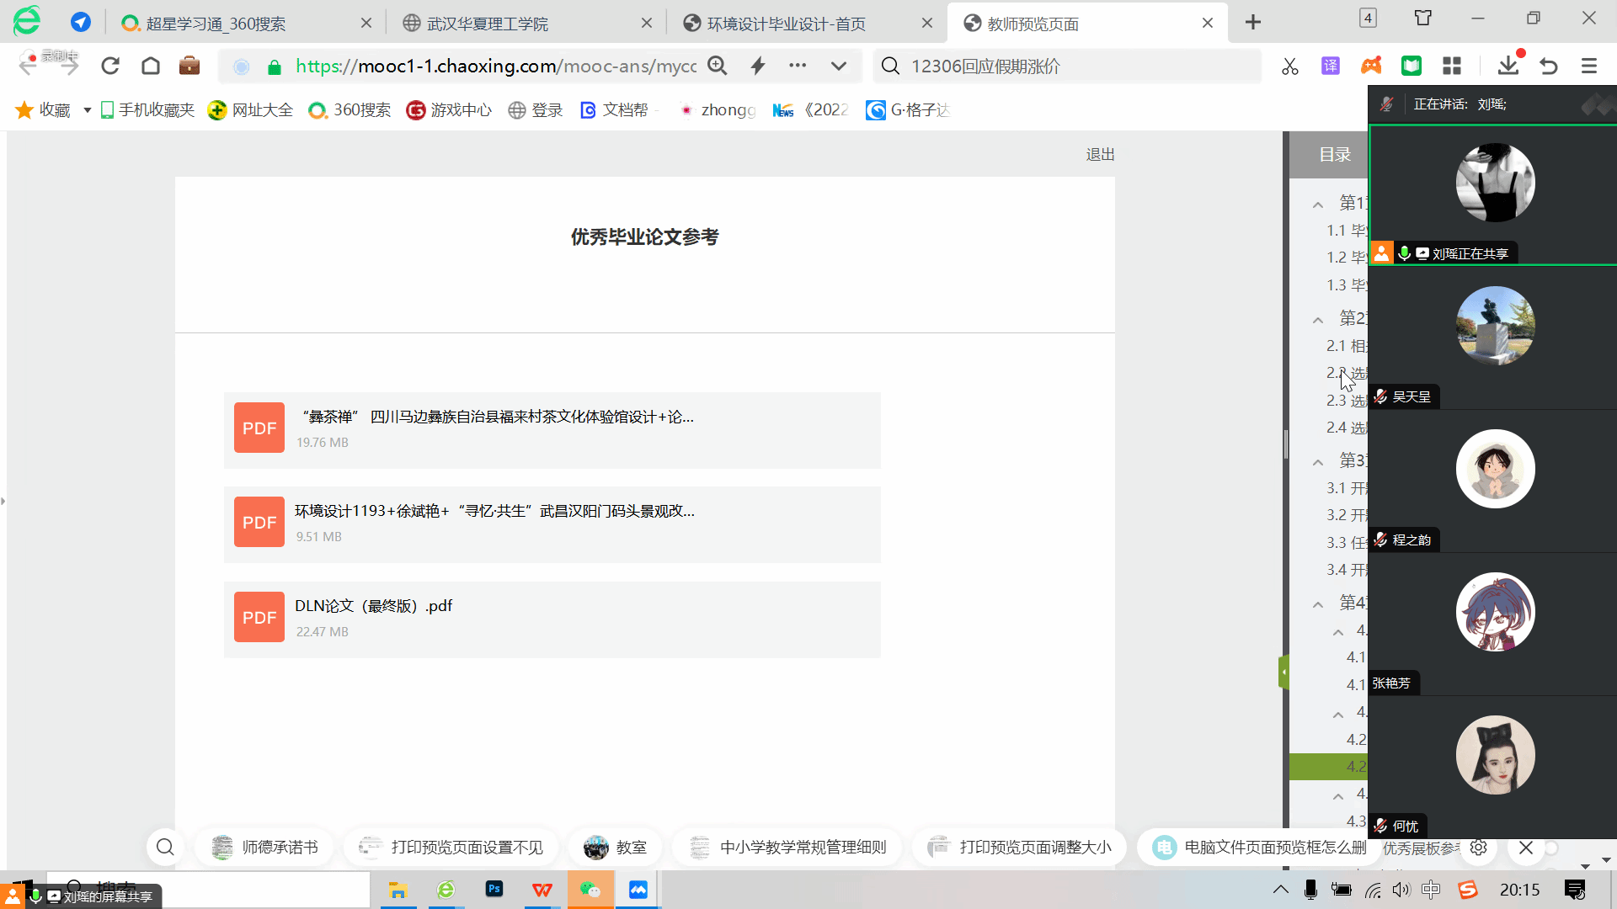
Task: Click the zoom magnifier in address bar
Action: 718,66
